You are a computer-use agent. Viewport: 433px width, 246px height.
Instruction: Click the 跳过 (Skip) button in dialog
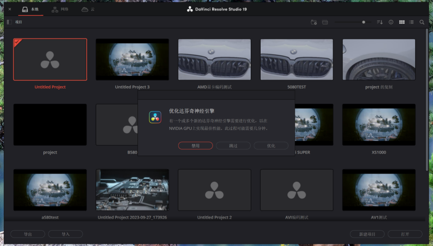(x=233, y=146)
